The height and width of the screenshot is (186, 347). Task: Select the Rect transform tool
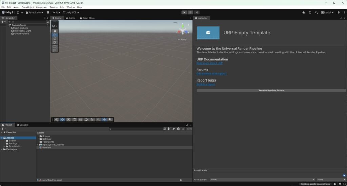coord(55,46)
